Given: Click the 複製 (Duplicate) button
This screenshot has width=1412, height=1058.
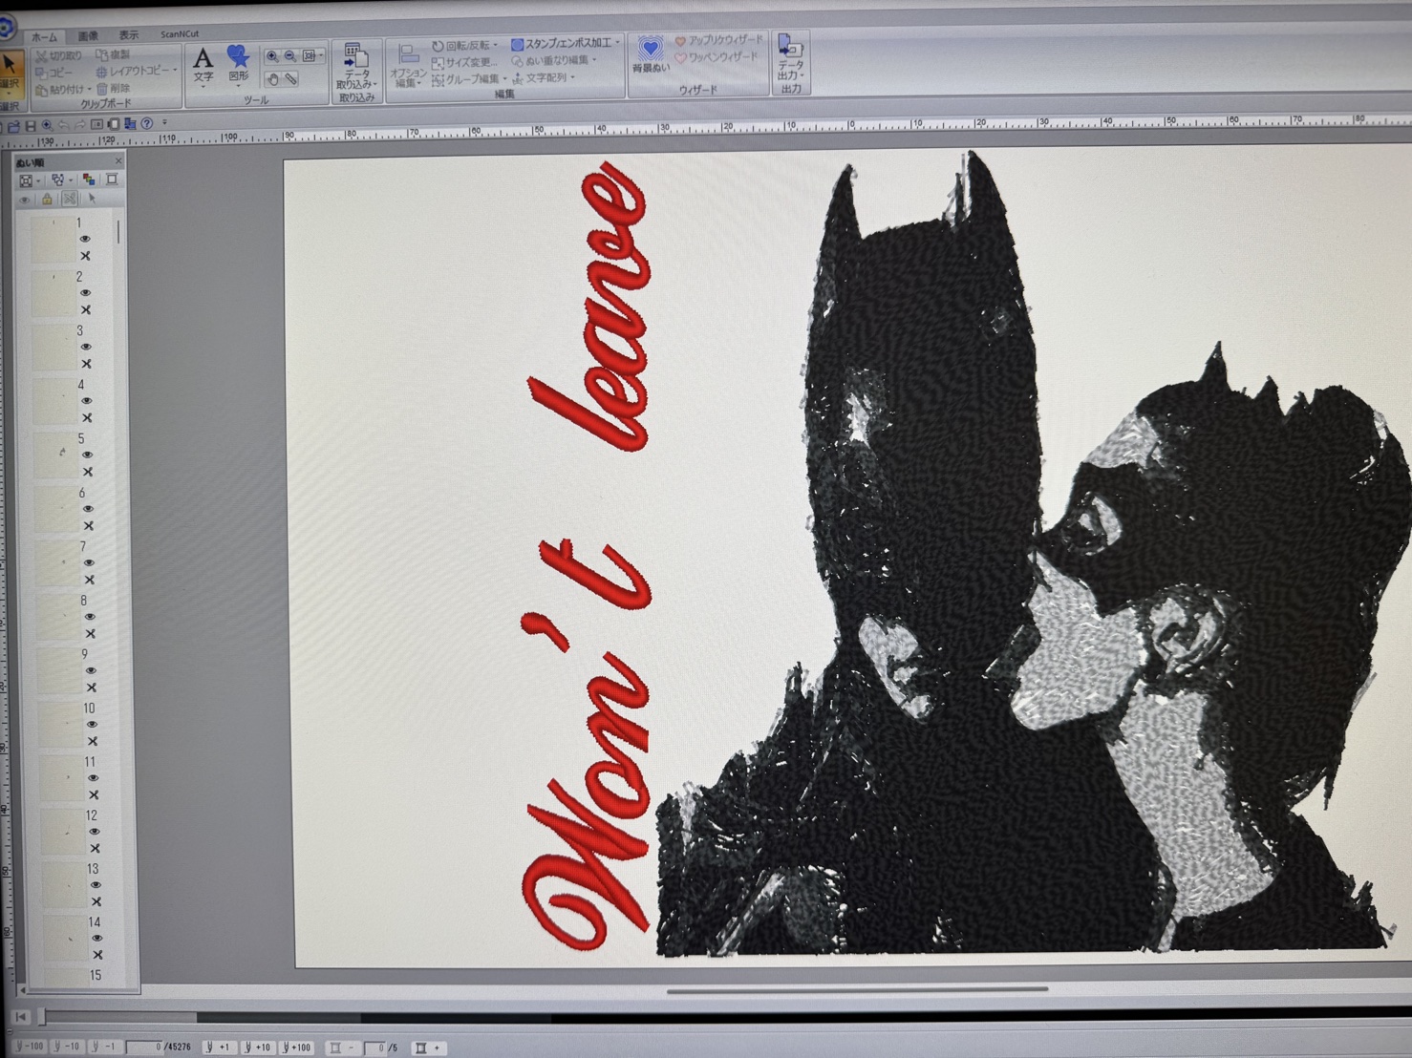Looking at the screenshot, I should pyautogui.click(x=113, y=55).
